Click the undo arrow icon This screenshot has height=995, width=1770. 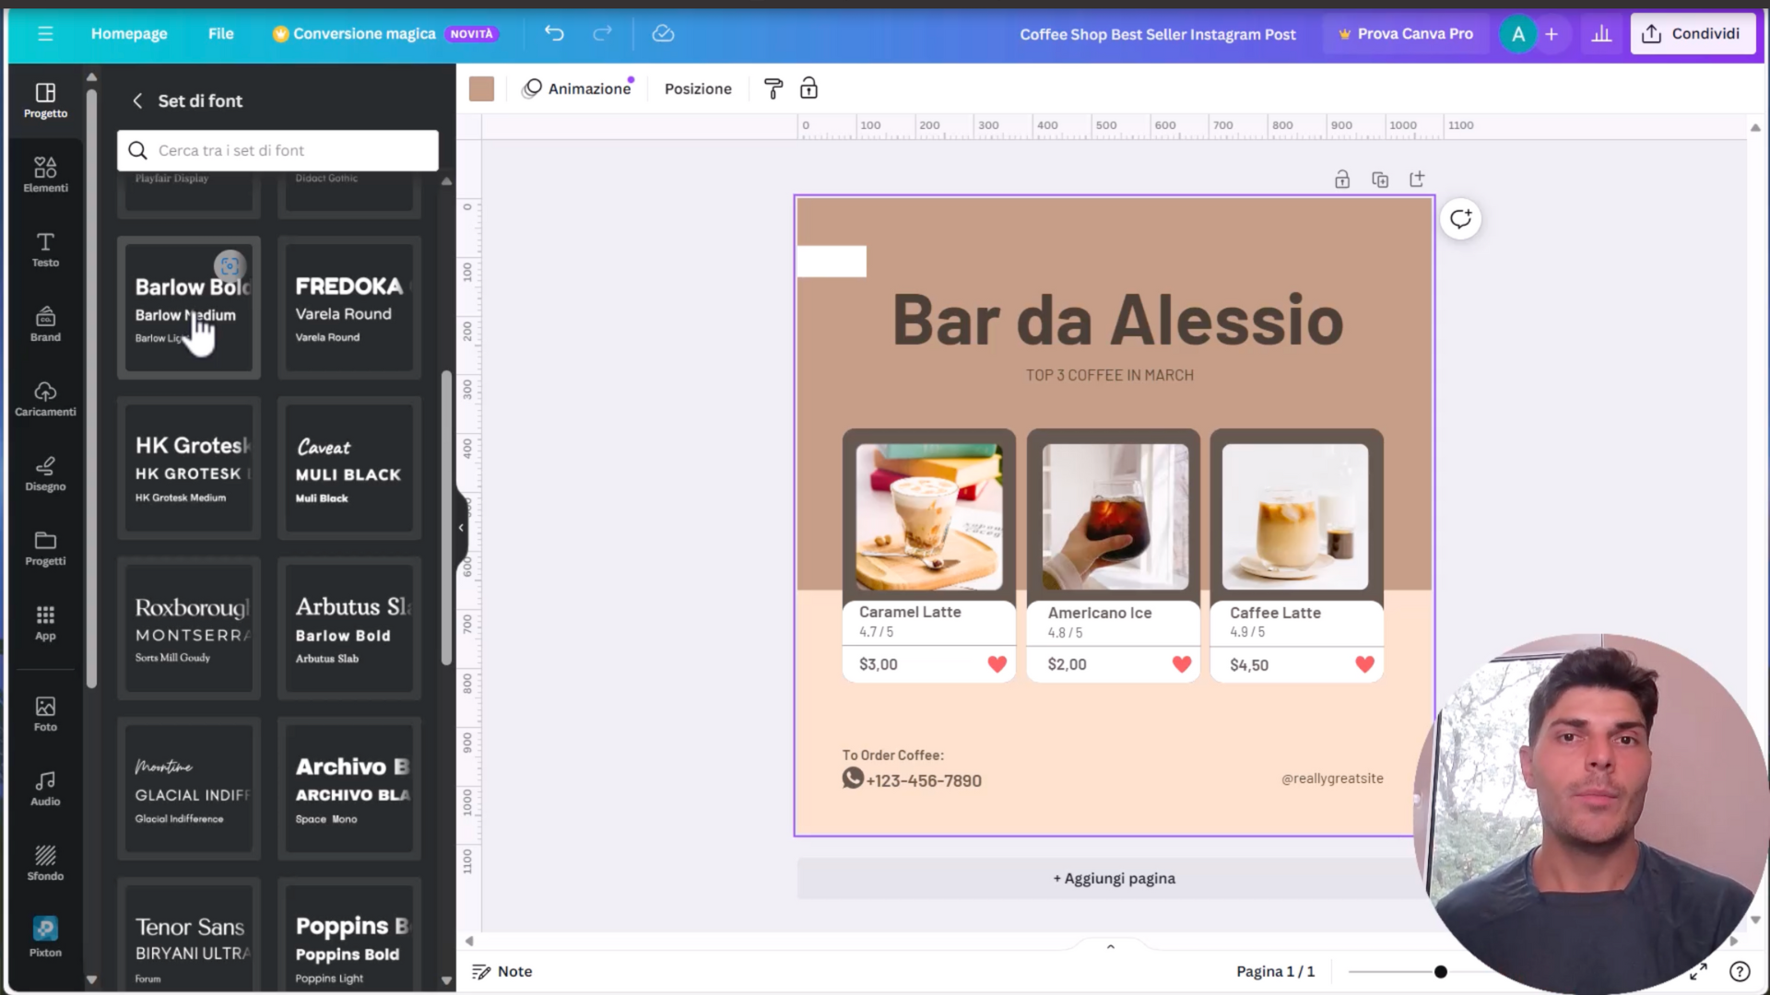point(554,34)
